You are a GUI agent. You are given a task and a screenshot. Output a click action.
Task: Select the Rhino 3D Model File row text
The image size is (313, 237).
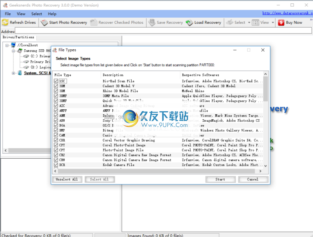121,91
